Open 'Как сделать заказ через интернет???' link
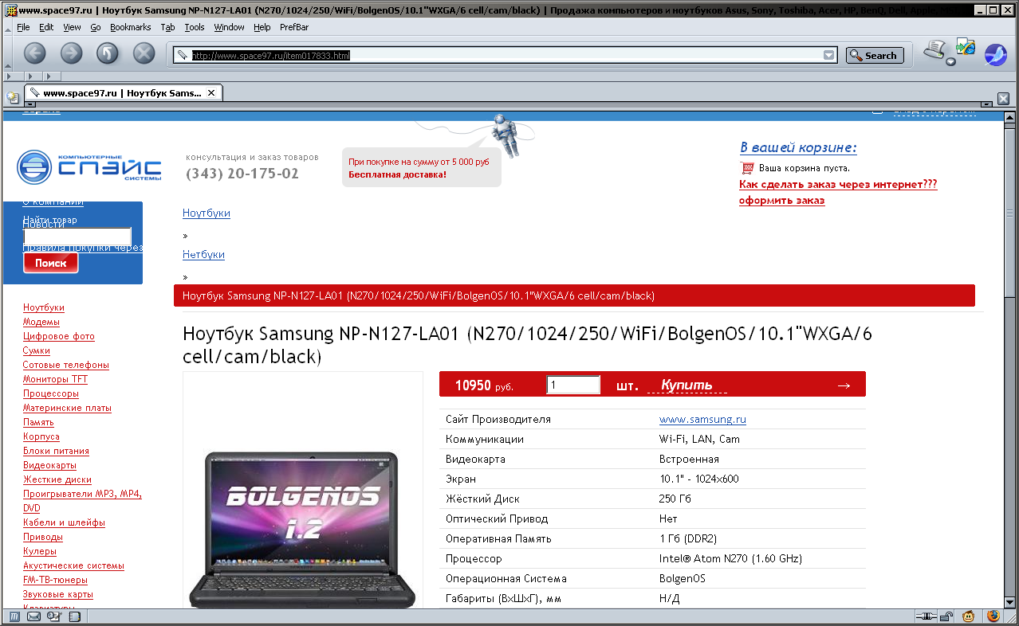1019x626 pixels. coord(838,184)
